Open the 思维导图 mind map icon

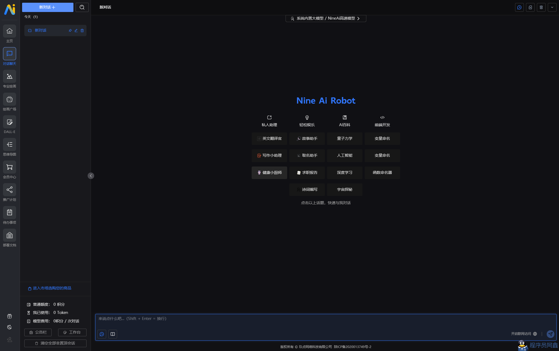pyautogui.click(x=10, y=145)
